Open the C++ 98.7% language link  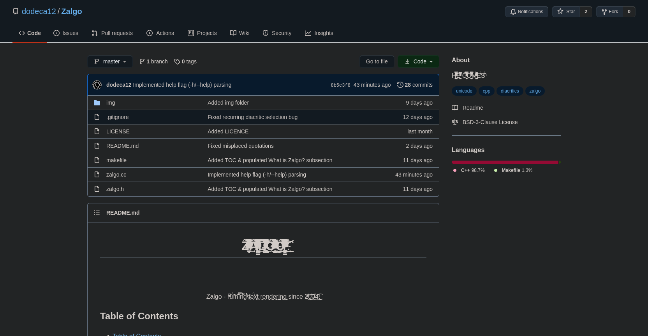pyautogui.click(x=469, y=170)
